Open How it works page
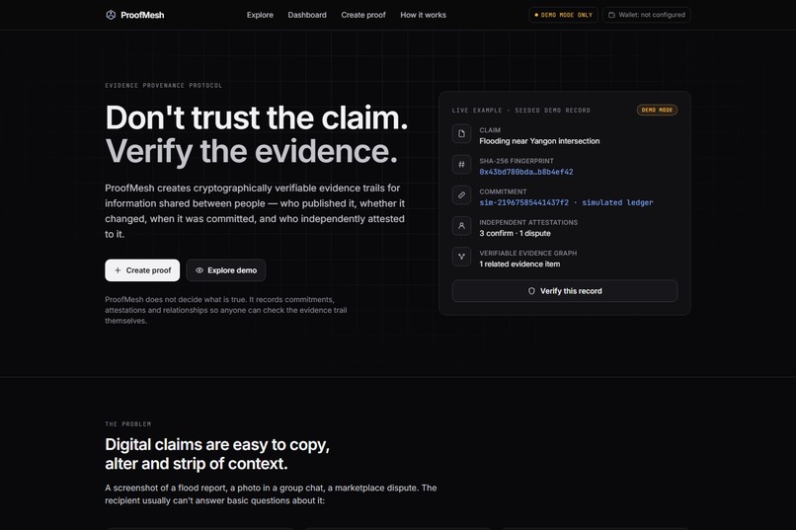Viewport: 796px width, 530px height. point(423,15)
